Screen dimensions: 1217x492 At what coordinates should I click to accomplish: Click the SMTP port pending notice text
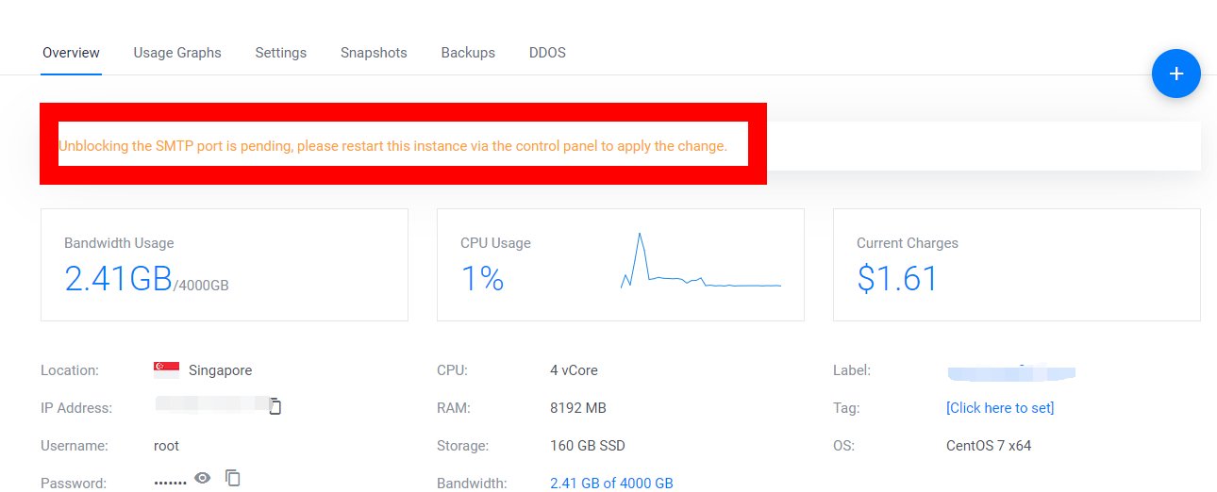(392, 146)
